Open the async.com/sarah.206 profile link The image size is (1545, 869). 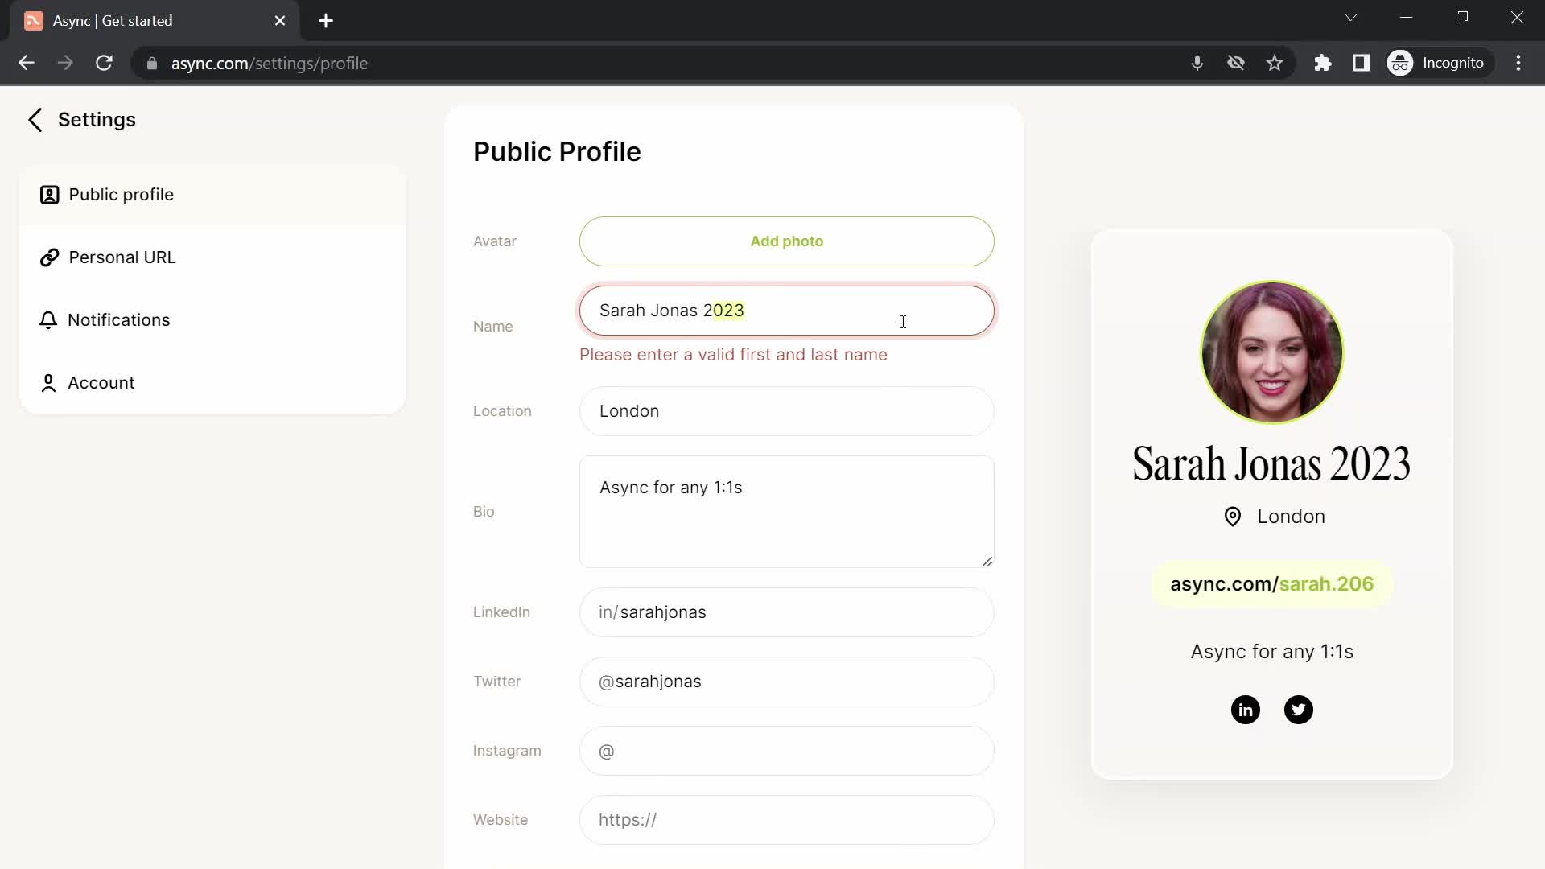[1271, 584]
